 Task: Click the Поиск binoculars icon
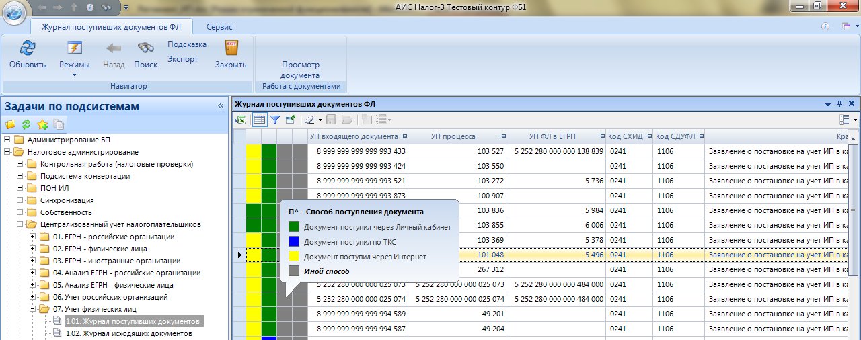tap(145, 49)
